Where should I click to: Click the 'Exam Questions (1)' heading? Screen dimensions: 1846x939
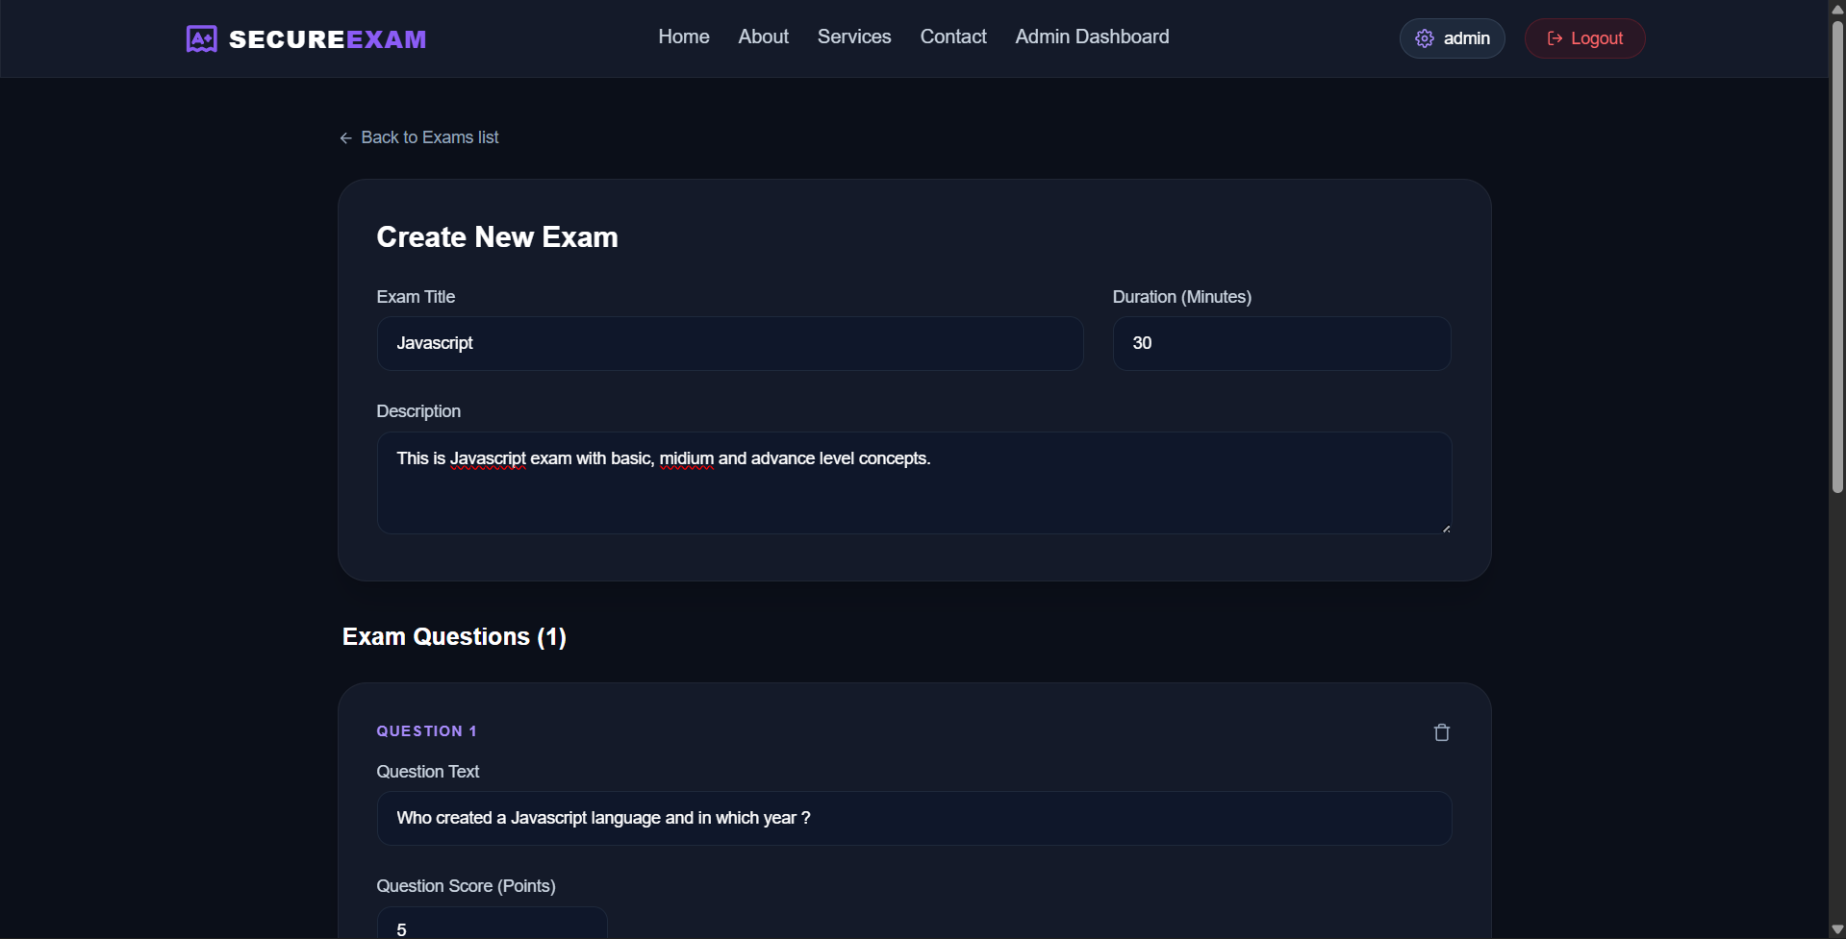point(454,637)
